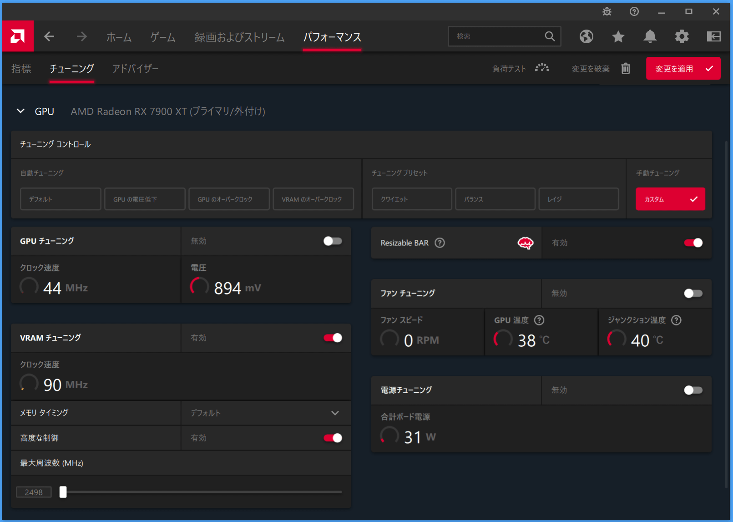The height and width of the screenshot is (522, 733).
Task: Toggle Resizable BAR switch
Action: [x=693, y=243]
